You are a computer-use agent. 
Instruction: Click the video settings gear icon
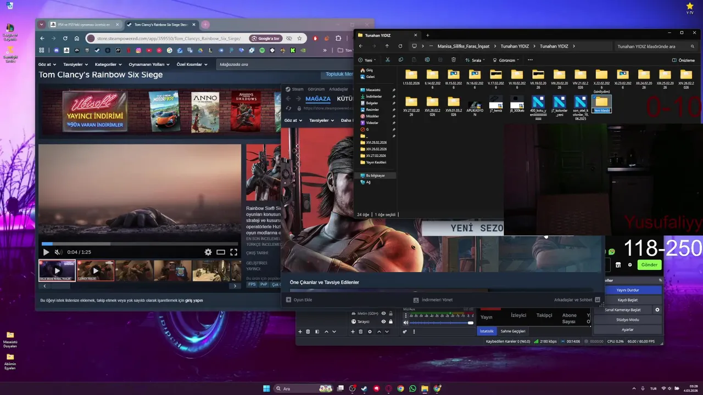tap(208, 252)
